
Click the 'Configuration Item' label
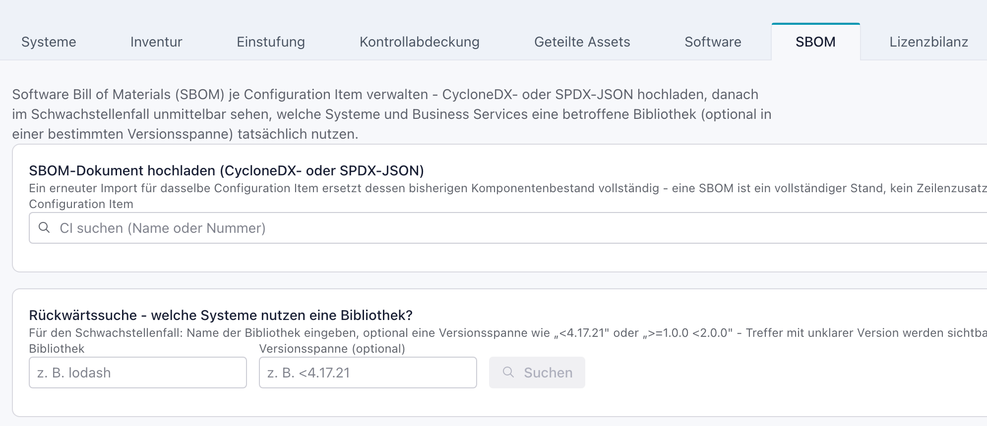[x=81, y=204]
